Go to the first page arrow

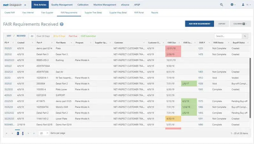click(x=7, y=133)
